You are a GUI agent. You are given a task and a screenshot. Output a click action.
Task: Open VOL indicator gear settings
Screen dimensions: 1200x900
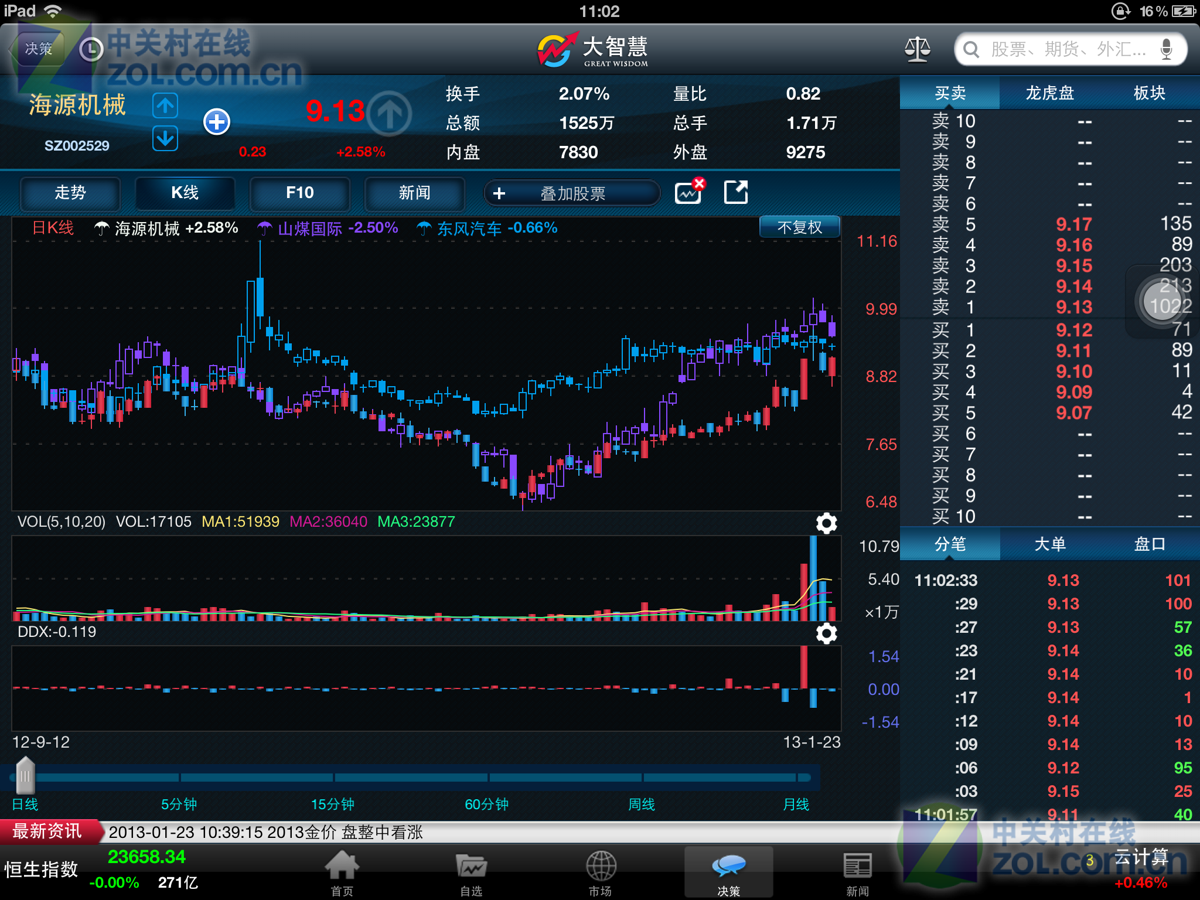tap(826, 523)
